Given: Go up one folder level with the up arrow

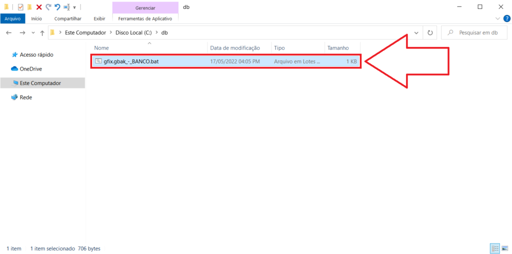Looking at the screenshot, I should click(x=42, y=32).
